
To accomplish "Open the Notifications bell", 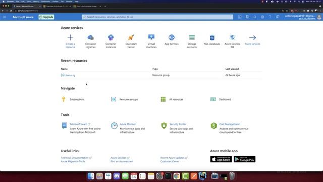I will pos(255,17).
